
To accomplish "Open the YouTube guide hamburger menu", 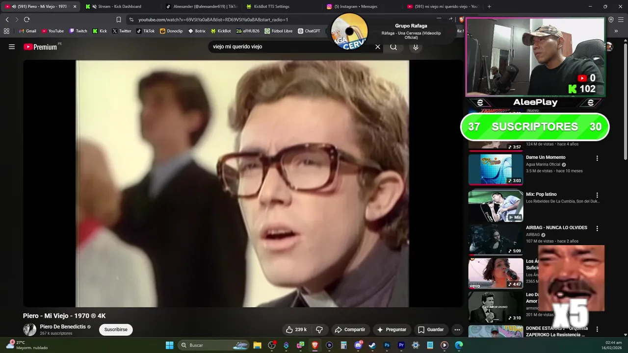I will click(12, 47).
